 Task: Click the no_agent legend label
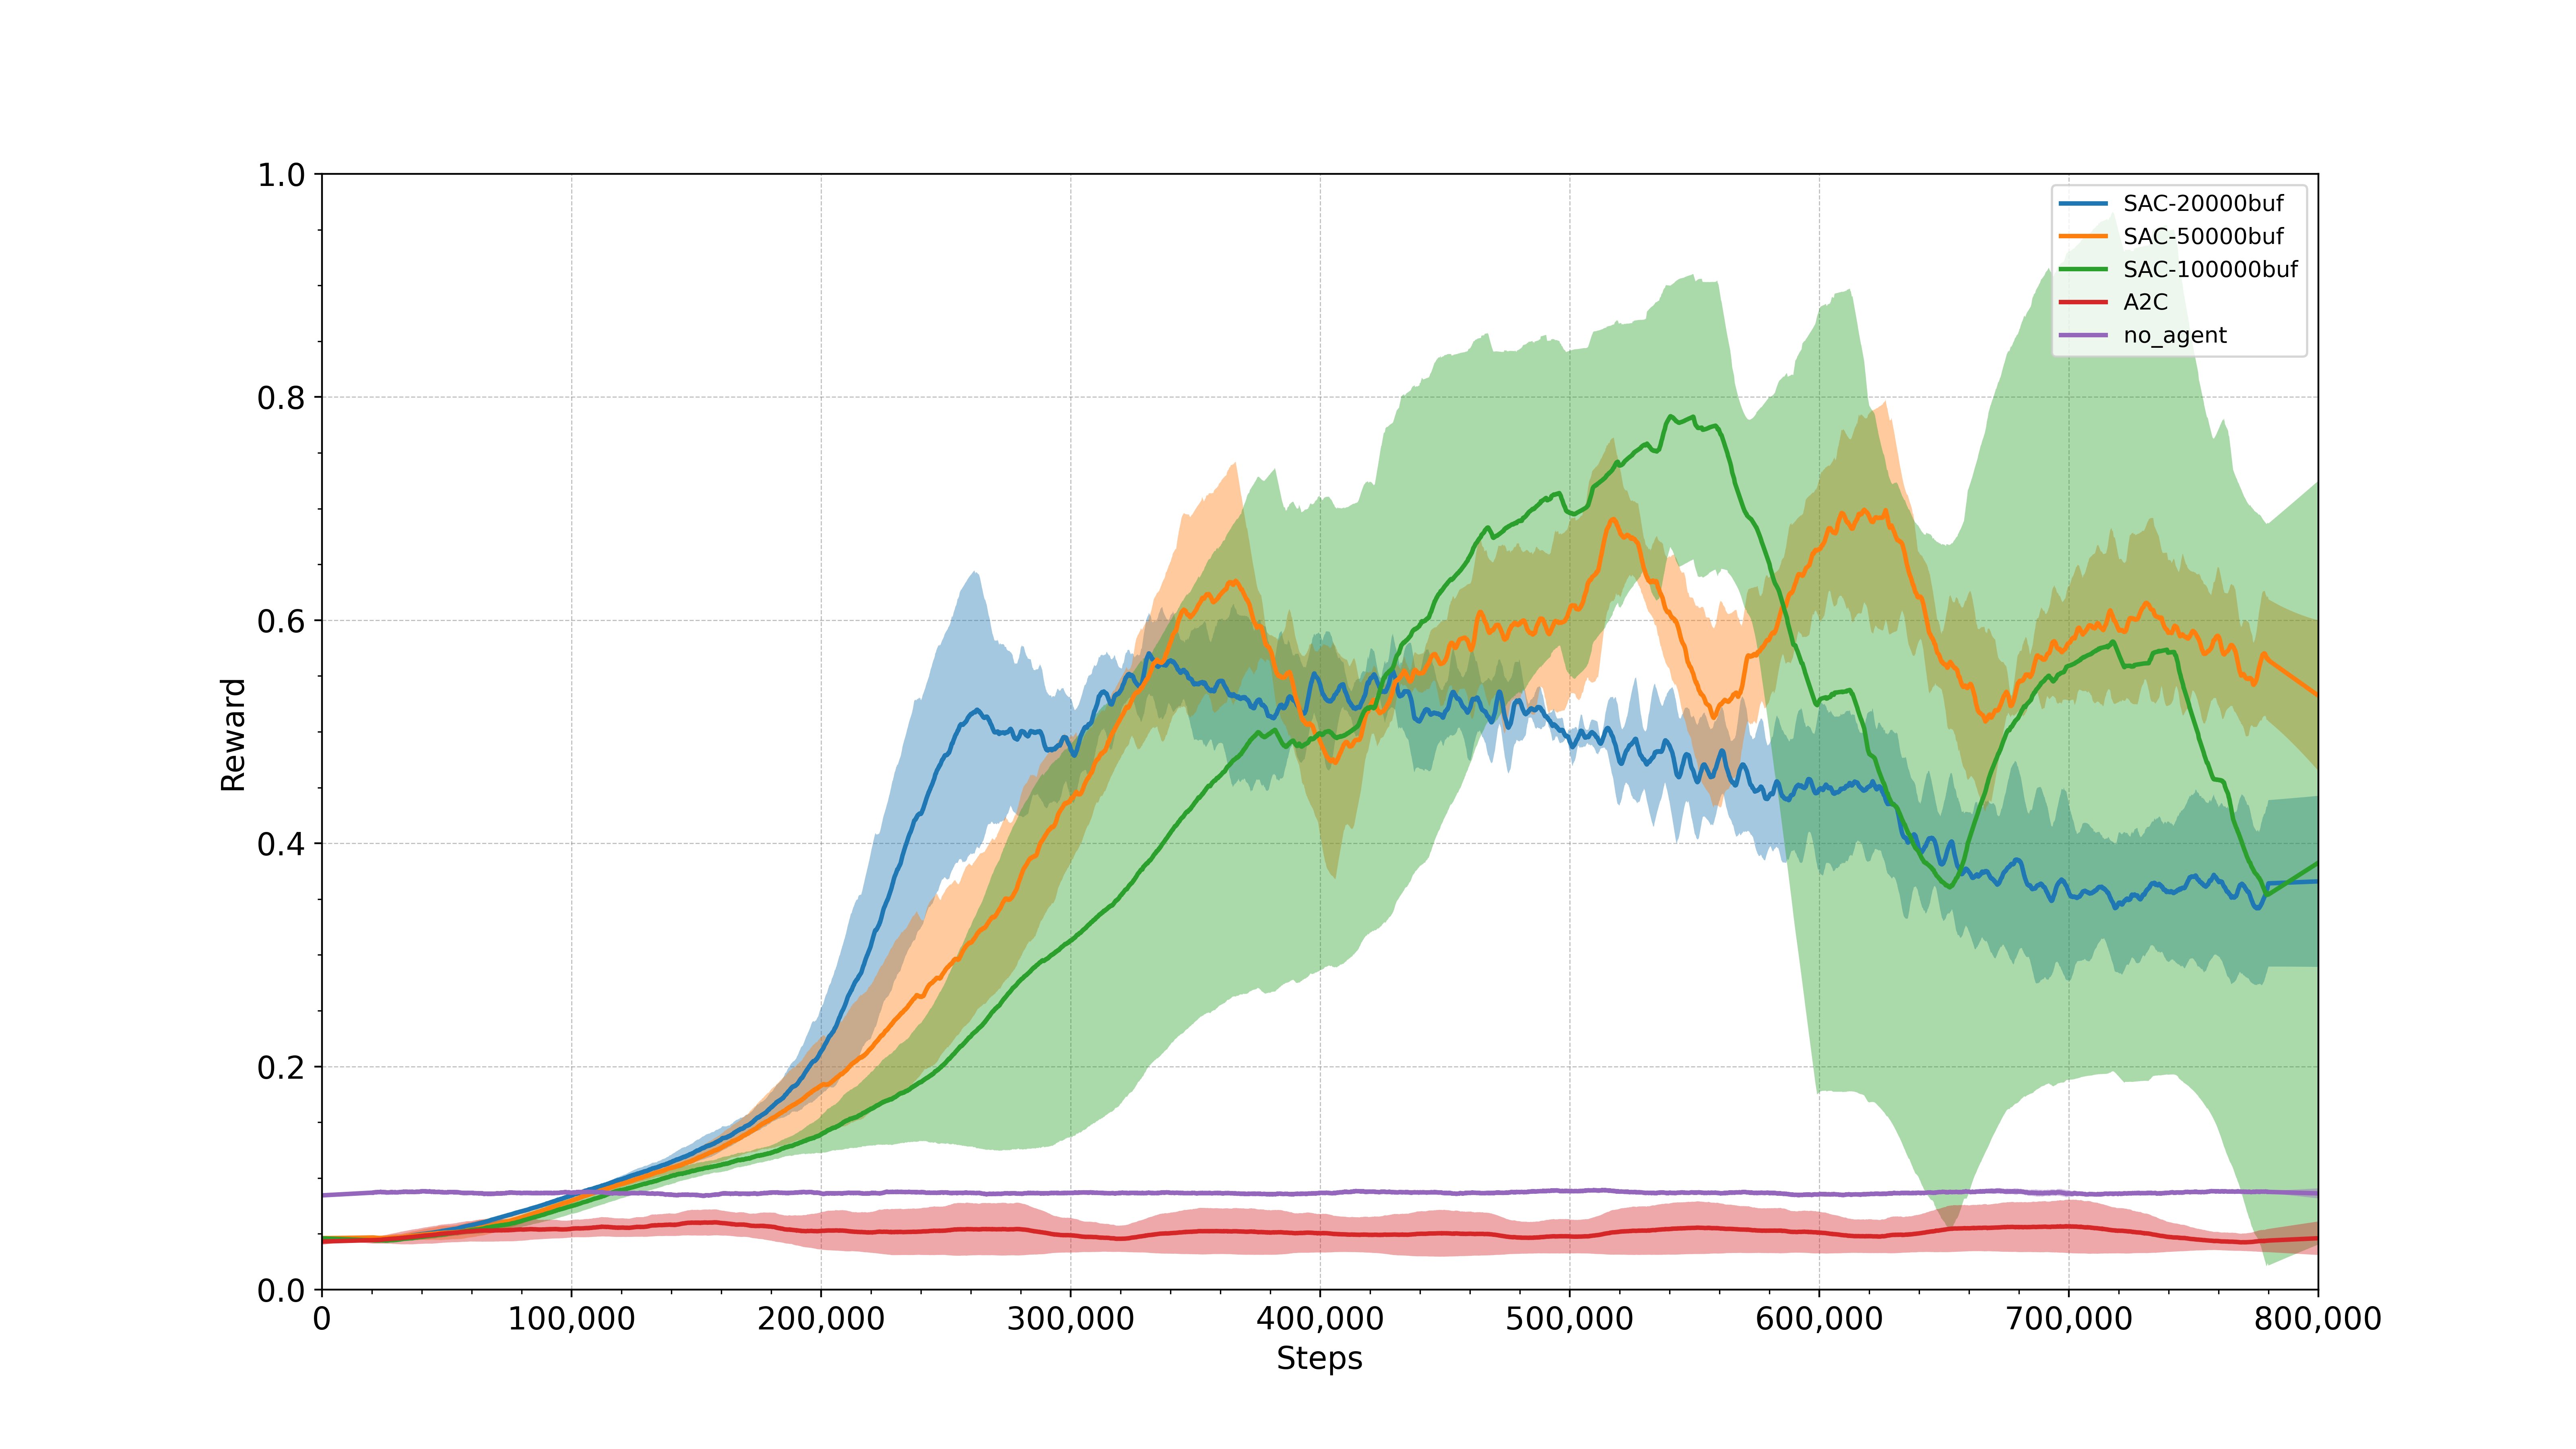coord(2175,336)
